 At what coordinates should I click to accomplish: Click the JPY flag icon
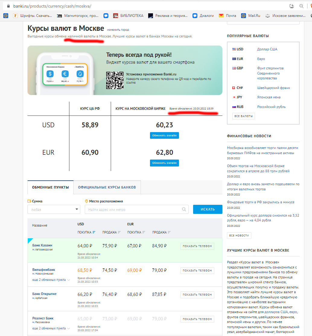(x=234, y=97)
